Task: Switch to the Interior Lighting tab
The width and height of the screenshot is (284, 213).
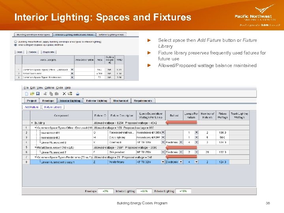Action: 70,101
